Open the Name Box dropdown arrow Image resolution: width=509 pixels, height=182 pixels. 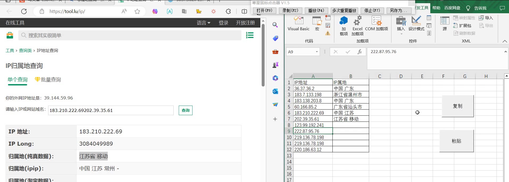coord(317,52)
